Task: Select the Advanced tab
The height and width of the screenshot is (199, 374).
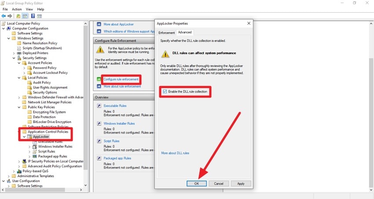Action: (x=185, y=32)
